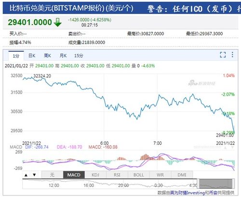
Task: Click the 2021/01/22 date in the OHLC row
Action: click(16, 66)
